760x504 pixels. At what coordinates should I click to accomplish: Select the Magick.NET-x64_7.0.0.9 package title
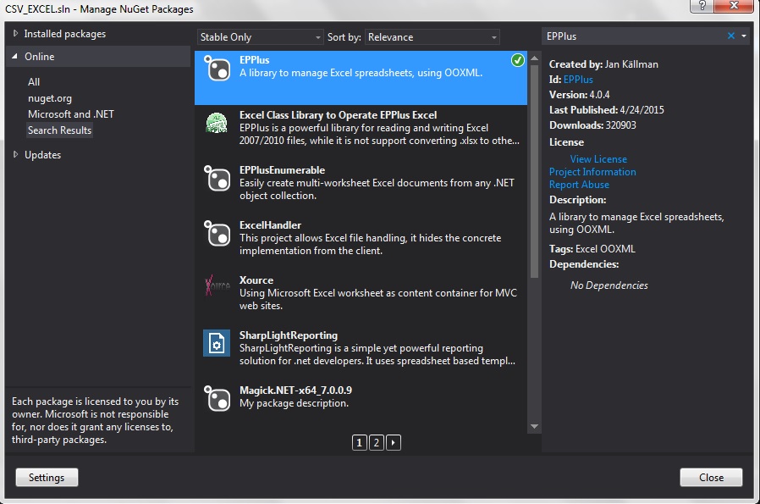pyautogui.click(x=295, y=390)
